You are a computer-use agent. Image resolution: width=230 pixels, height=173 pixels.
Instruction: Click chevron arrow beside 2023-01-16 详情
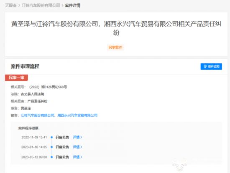pos(81,147)
